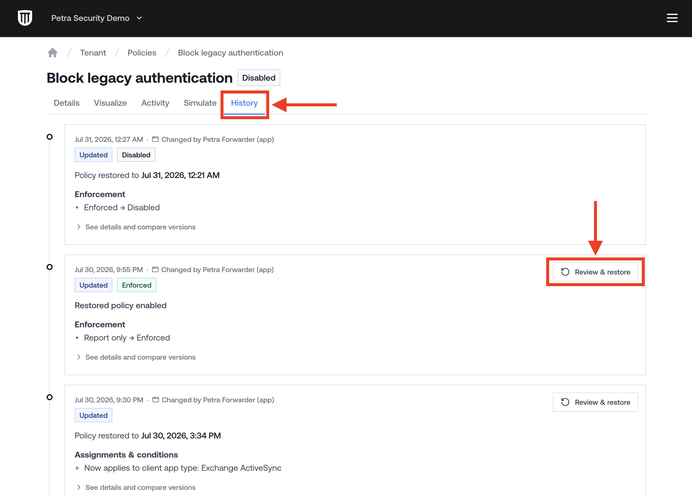
Task: Click app window icon beside Jul 31 12:27 AM entry
Action: (x=155, y=139)
